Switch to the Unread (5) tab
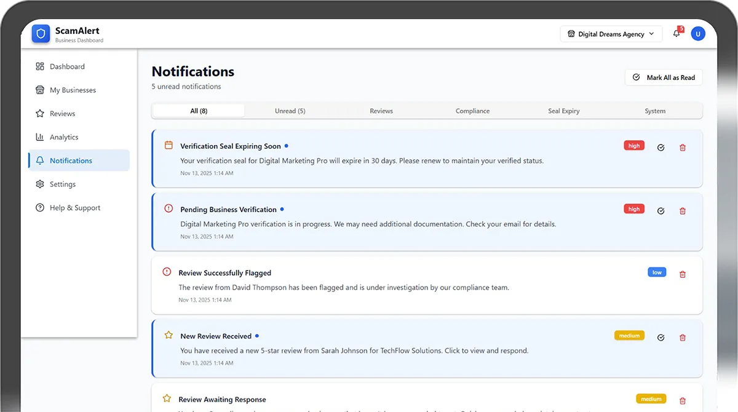The width and height of the screenshot is (738, 412). point(290,111)
